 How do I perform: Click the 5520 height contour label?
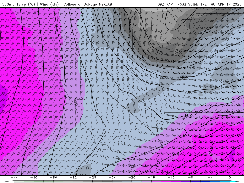click(x=170, y=69)
